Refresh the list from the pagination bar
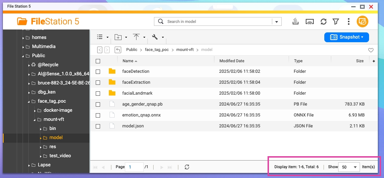 coord(187,167)
